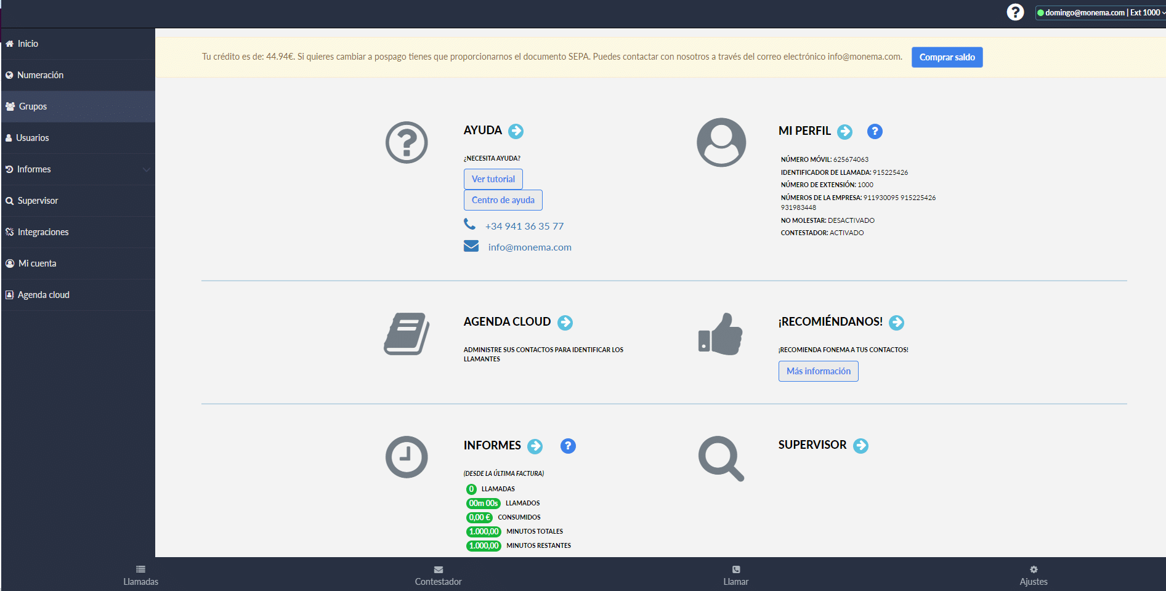Open the Centro de ayuda button

pos(503,200)
